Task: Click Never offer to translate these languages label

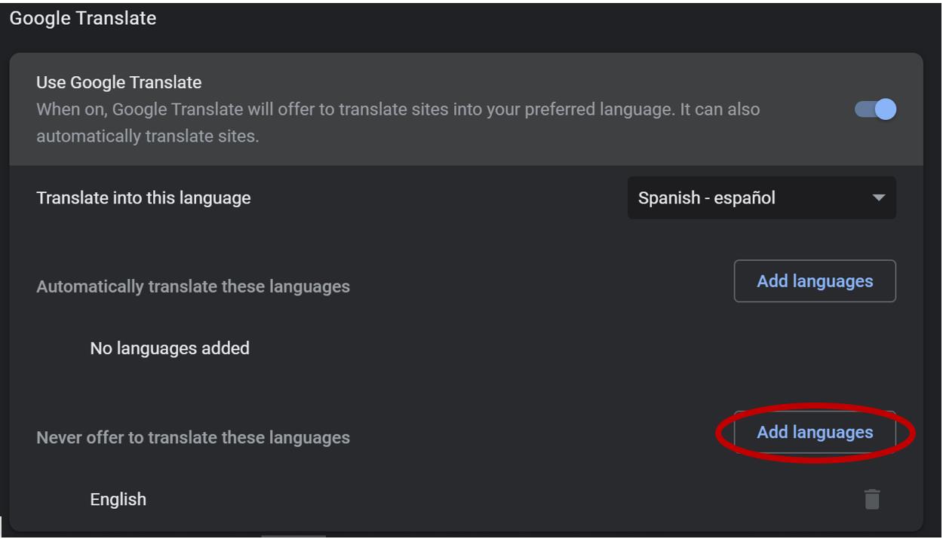Action: pos(193,437)
